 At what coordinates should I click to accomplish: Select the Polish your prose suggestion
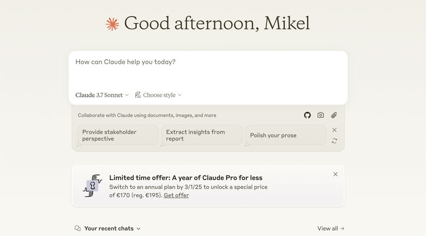[x=286, y=135]
